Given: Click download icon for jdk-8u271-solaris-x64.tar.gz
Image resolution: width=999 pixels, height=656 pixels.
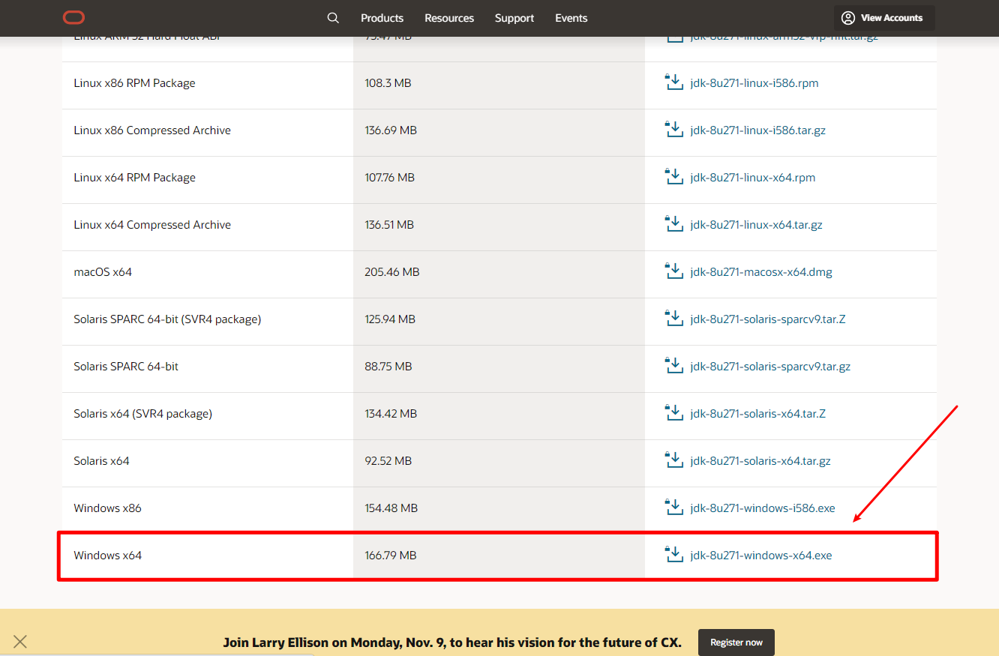Looking at the screenshot, I should (673, 460).
